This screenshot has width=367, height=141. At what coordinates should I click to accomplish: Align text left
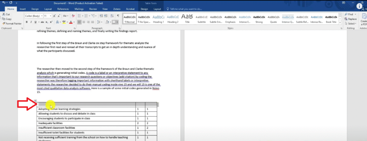click(x=79, y=22)
